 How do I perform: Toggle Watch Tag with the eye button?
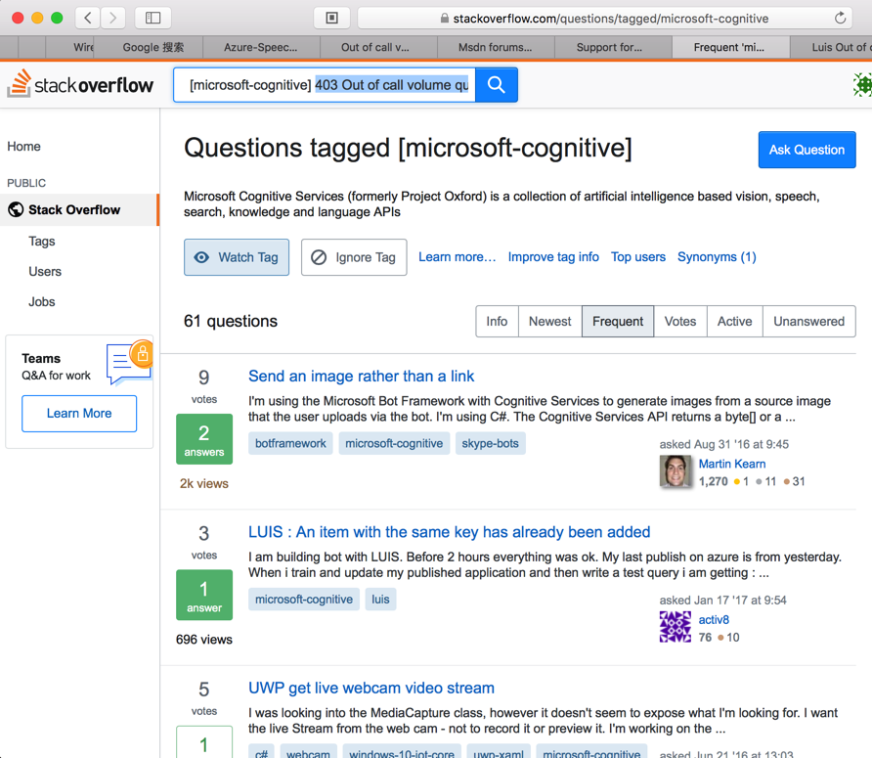point(237,257)
